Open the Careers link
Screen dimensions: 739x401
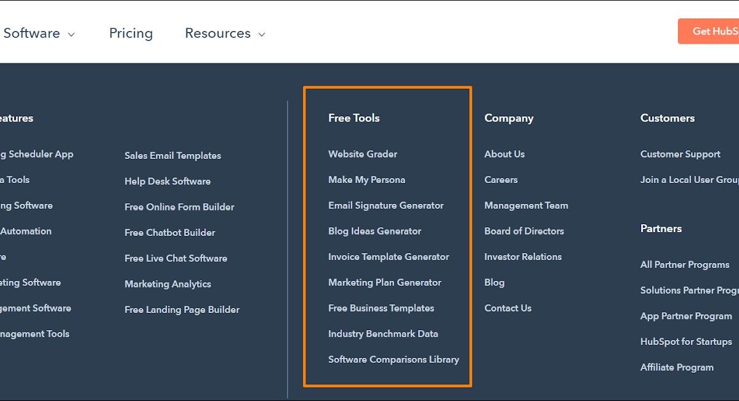click(x=501, y=180)
